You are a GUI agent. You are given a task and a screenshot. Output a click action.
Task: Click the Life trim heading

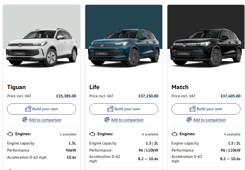coord(94,87)
